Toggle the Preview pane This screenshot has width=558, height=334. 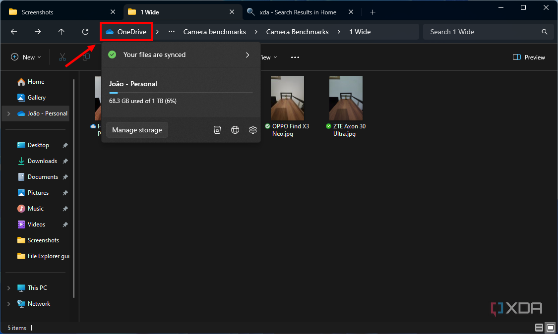pyautogui.click(x=528, y=57)
